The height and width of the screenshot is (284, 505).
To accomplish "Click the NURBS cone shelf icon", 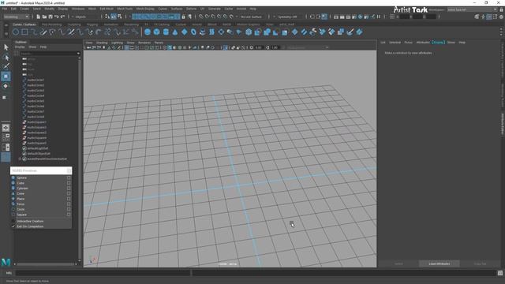I will [175, 32].
